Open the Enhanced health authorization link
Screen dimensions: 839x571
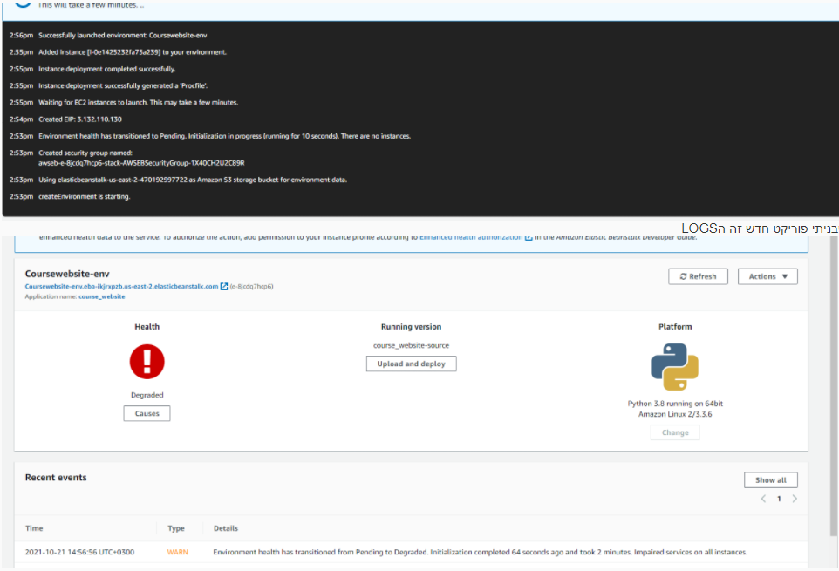[x=471, y=237]
